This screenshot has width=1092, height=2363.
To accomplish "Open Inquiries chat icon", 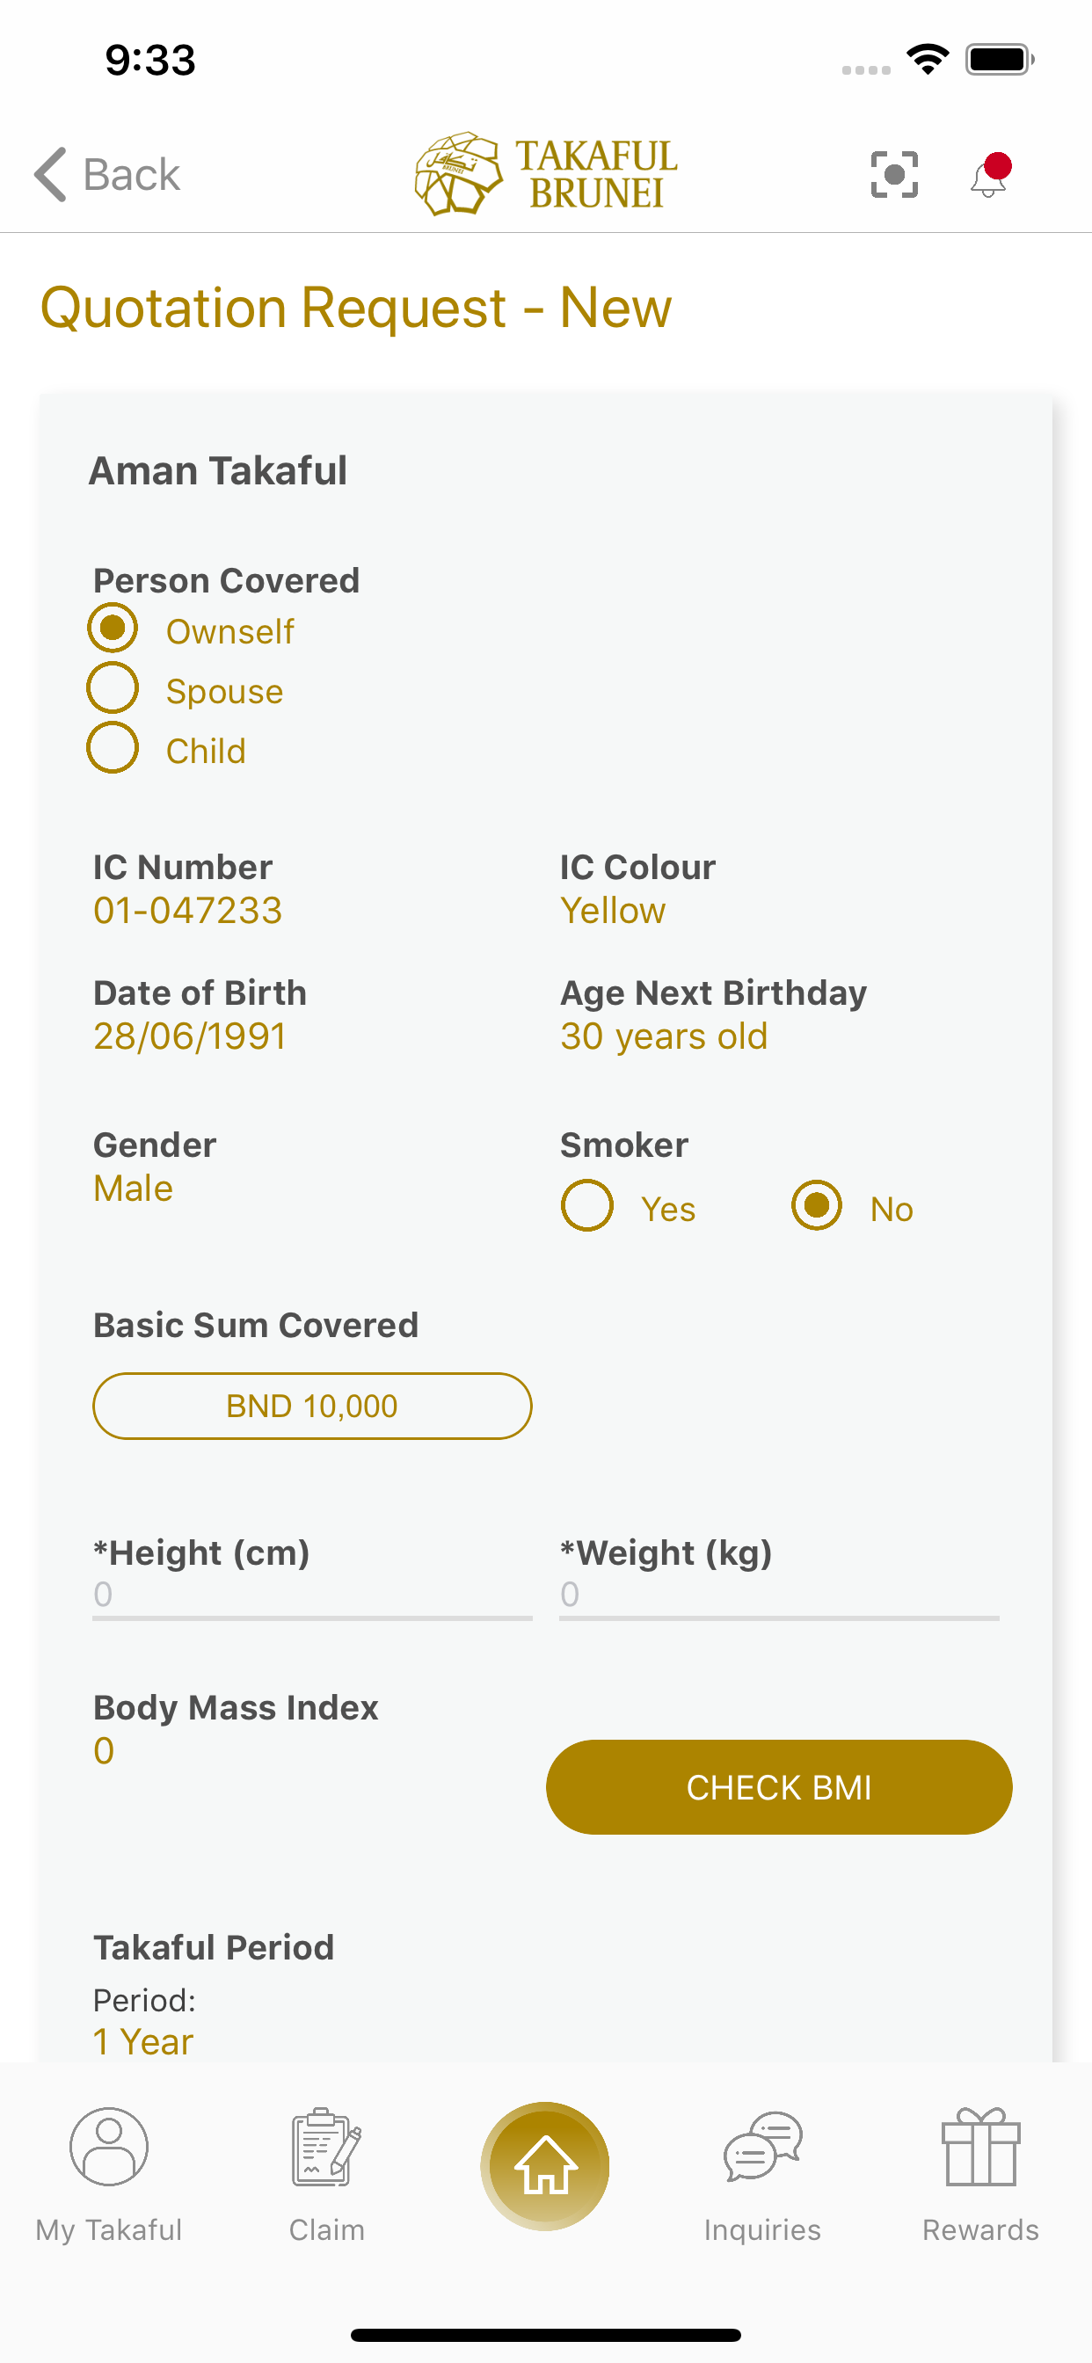I will click(762, 2147).
